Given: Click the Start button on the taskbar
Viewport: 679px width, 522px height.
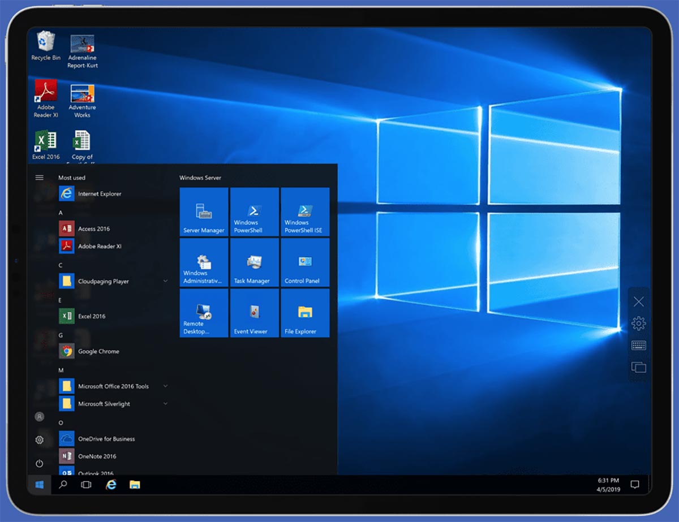Looking at the screenshot, I should 40,485.
